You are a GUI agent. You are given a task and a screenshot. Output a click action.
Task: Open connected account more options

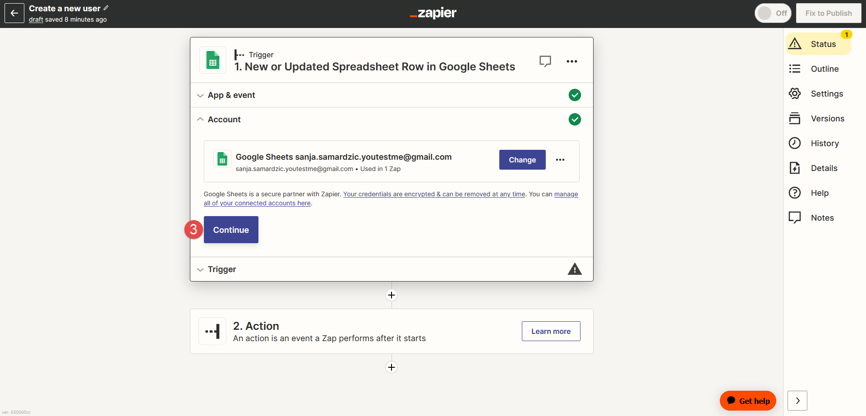[x=560, y=160]
